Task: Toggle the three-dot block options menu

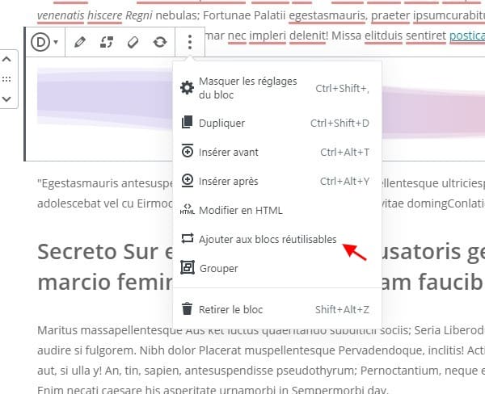Action: [x=190, y=42]
